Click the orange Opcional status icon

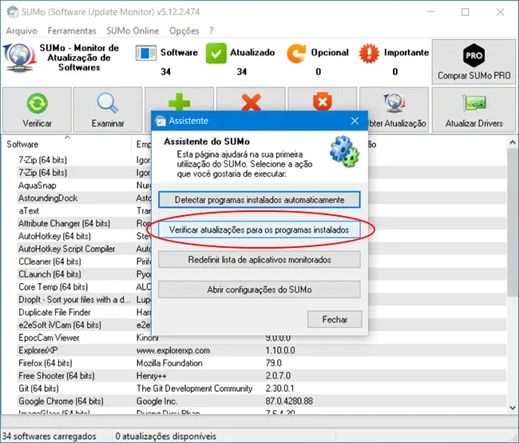298,53
